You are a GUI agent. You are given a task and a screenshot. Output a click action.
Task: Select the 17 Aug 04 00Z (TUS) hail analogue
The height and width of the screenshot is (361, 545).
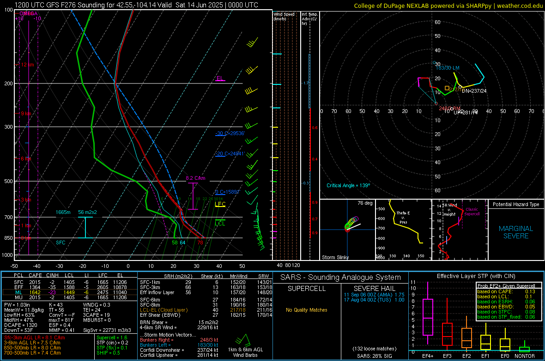374,300
